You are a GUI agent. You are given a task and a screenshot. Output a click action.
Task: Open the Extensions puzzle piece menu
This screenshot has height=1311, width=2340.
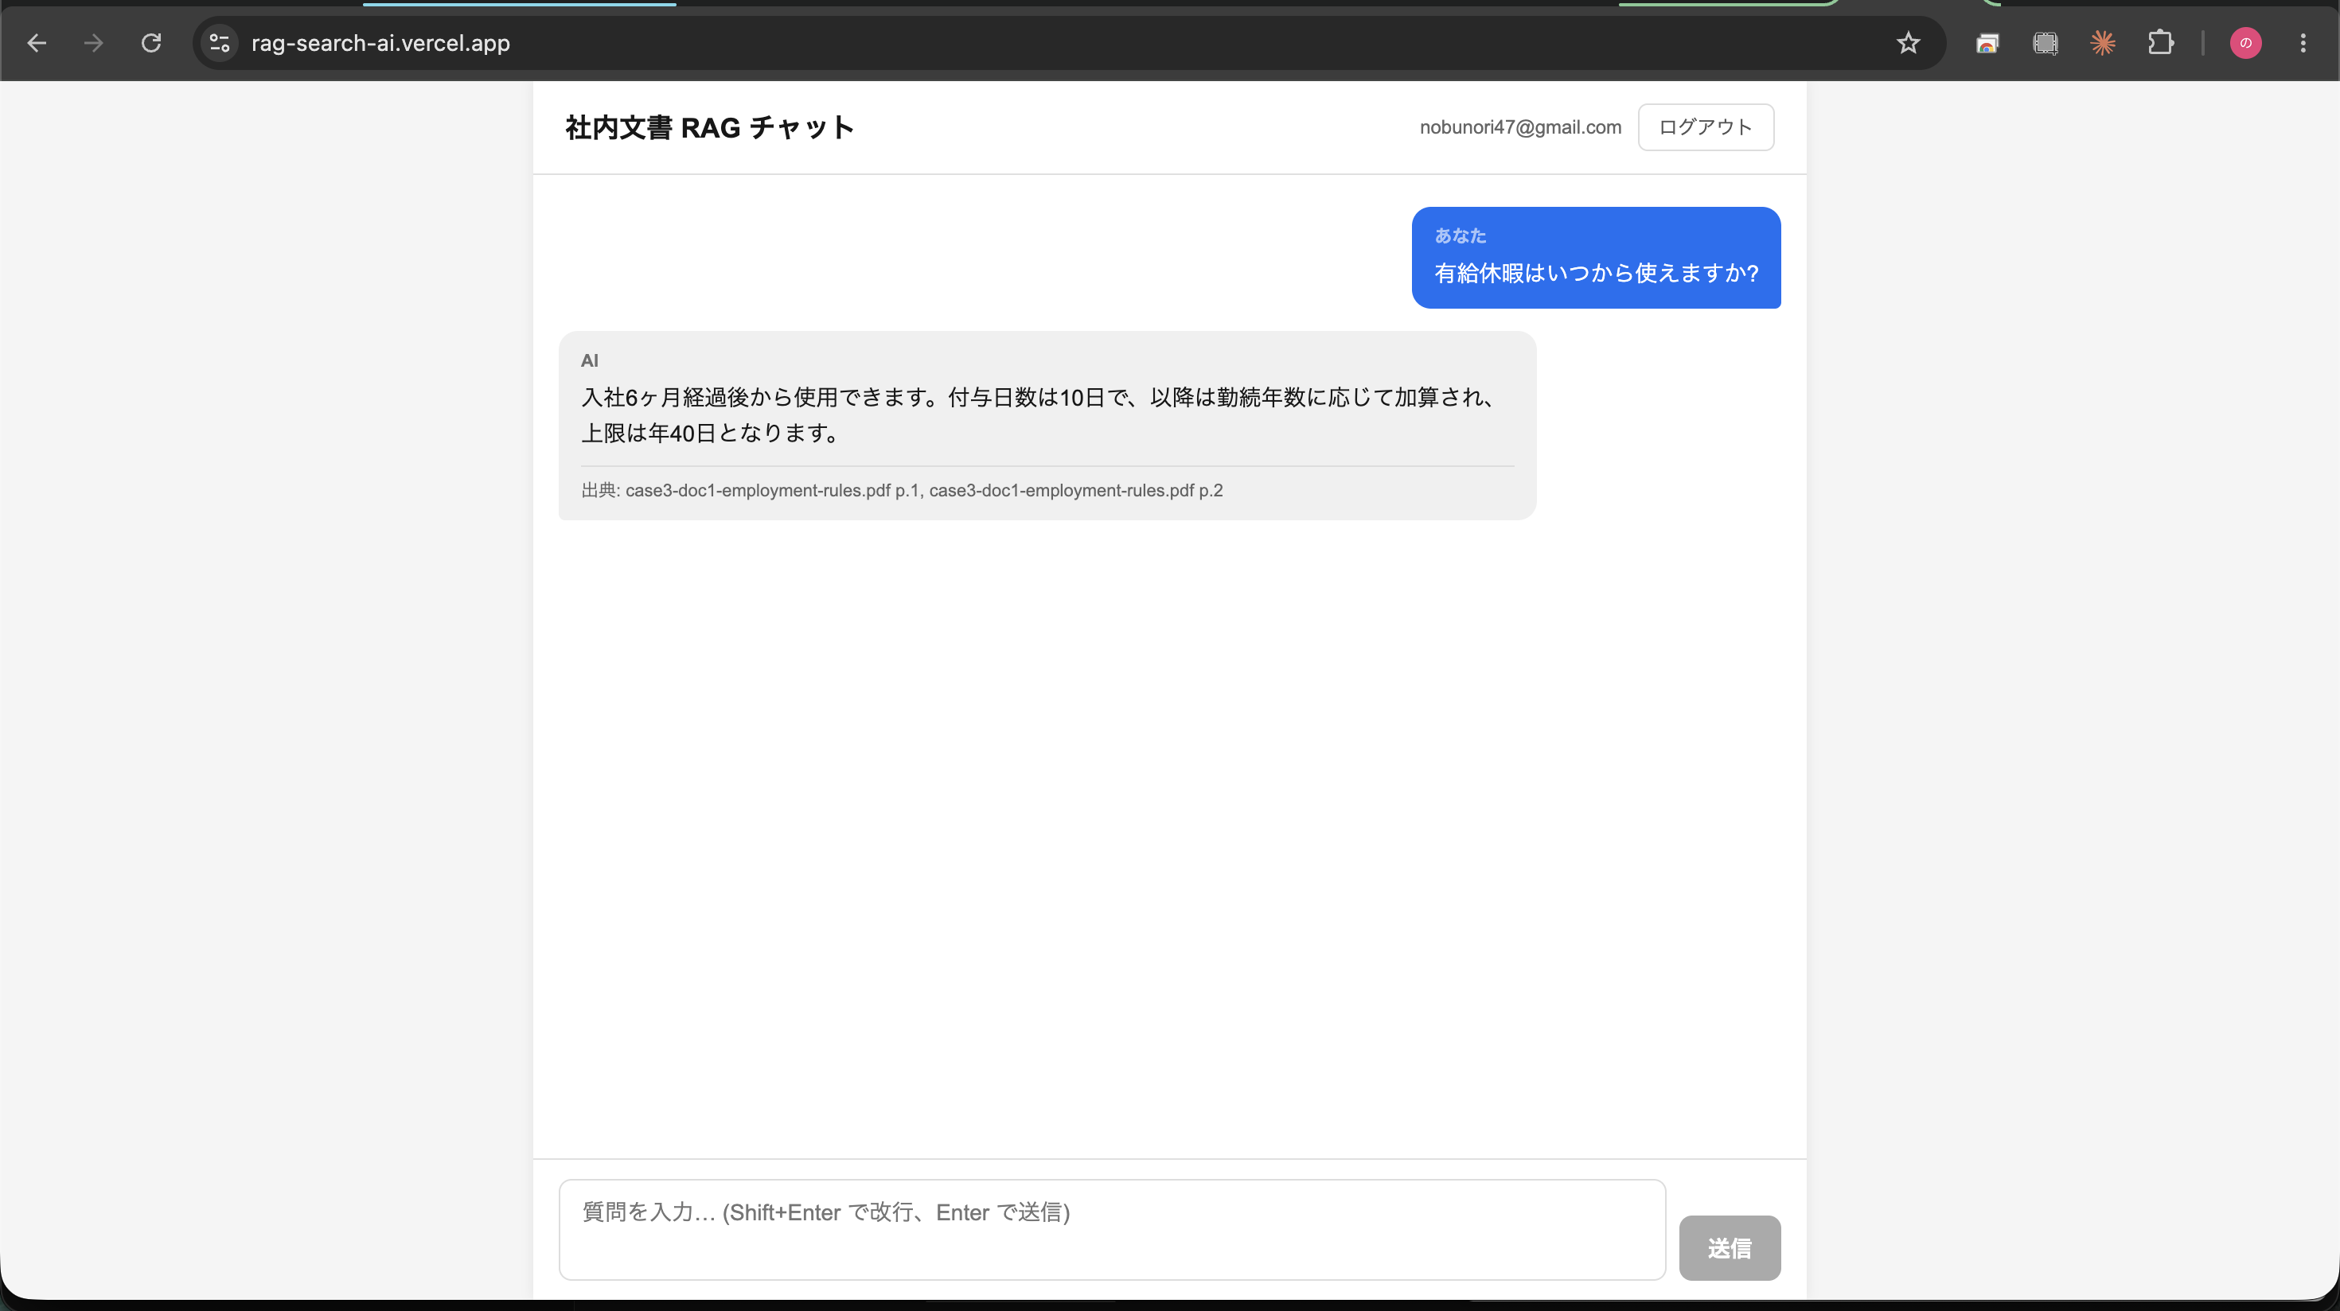pos(2160,43)
